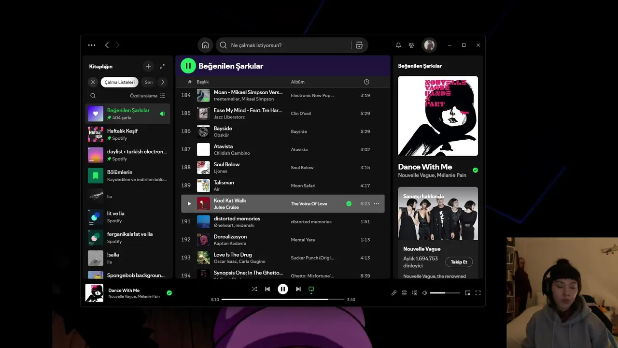
Task: Open the Julee Cruise artist link
Action: (x=226, y=207)
